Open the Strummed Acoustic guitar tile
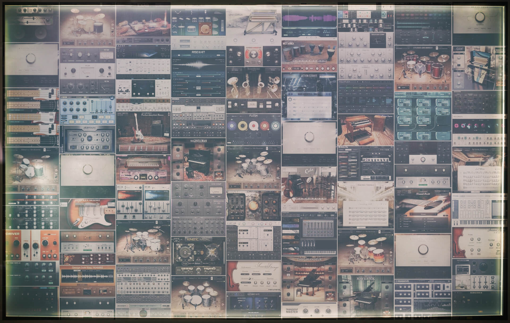The height and width of the screenshot is (323, 510). [x=423, y=210]
